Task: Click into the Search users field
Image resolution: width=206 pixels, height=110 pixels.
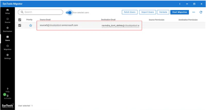Action: 40,12
